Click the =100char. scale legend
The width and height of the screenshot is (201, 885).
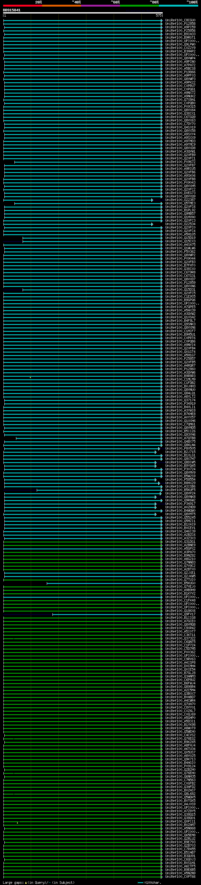click(x=149, y=882)
